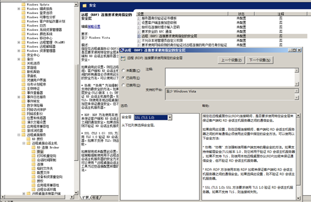
Task: Select the 要求使用网络级别的身份验证 policy row
Action: click(x=222, y=45)
